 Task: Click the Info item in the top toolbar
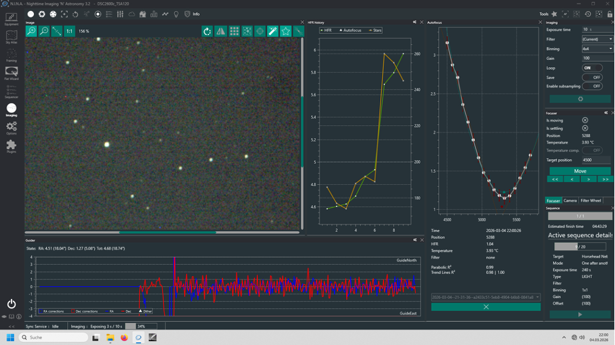click(196, 14)
